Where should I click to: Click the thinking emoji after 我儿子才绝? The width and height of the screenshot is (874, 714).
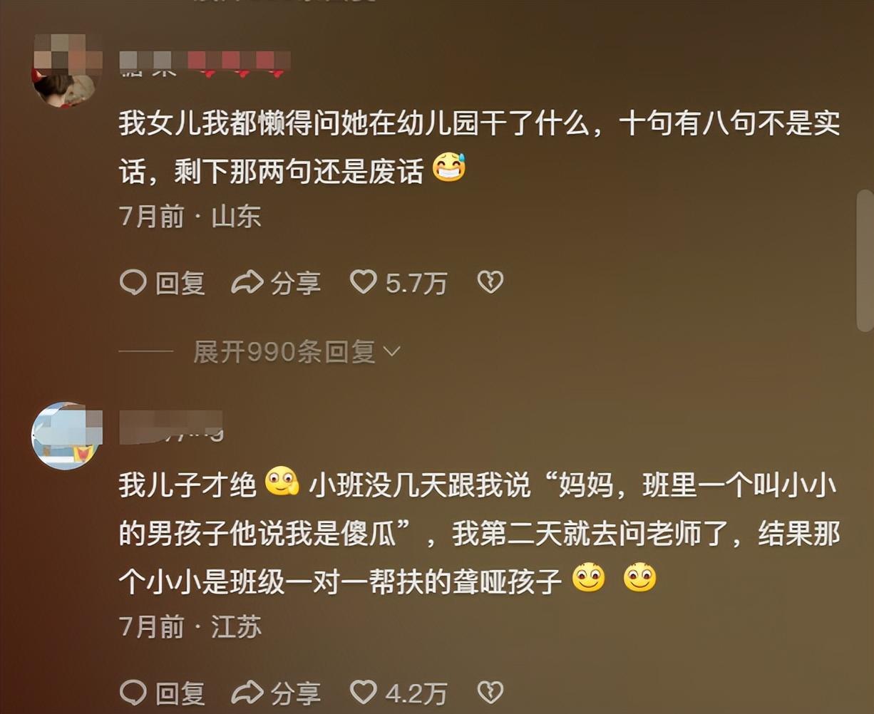click(x=282, y=483)
